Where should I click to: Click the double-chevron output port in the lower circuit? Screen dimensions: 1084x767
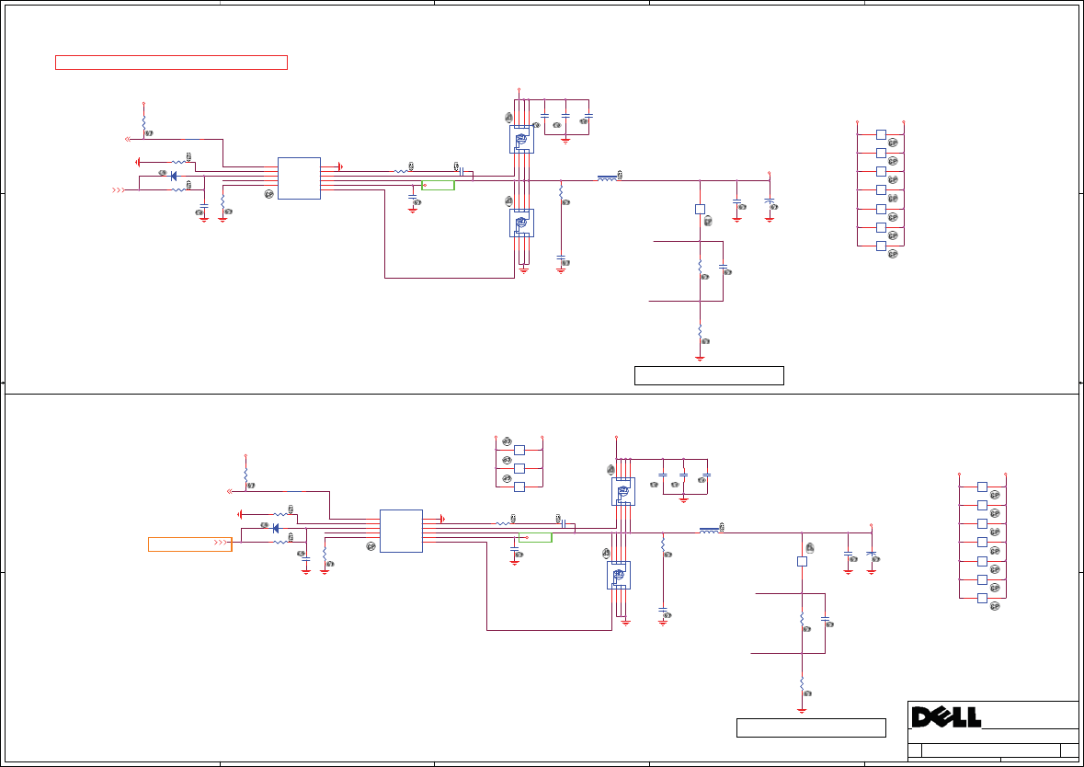pyautogui.click(x=230, y=492)
